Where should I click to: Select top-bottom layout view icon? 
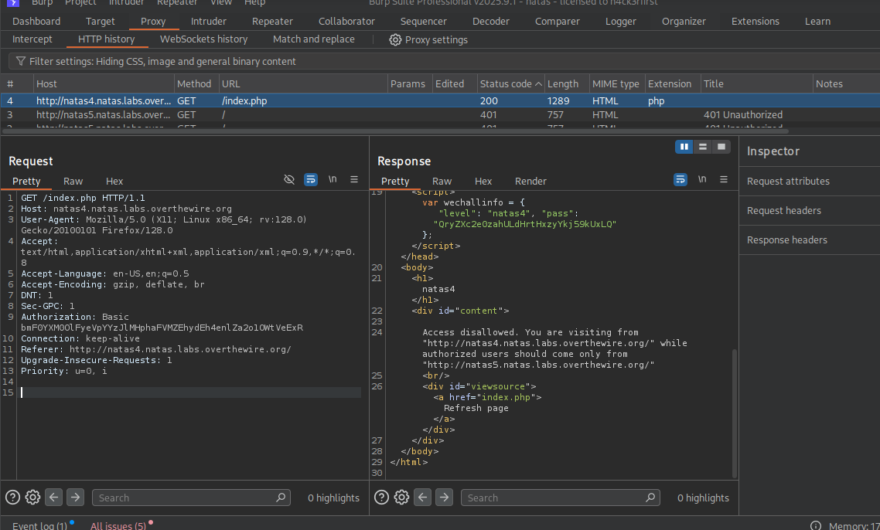coord(703,147)
